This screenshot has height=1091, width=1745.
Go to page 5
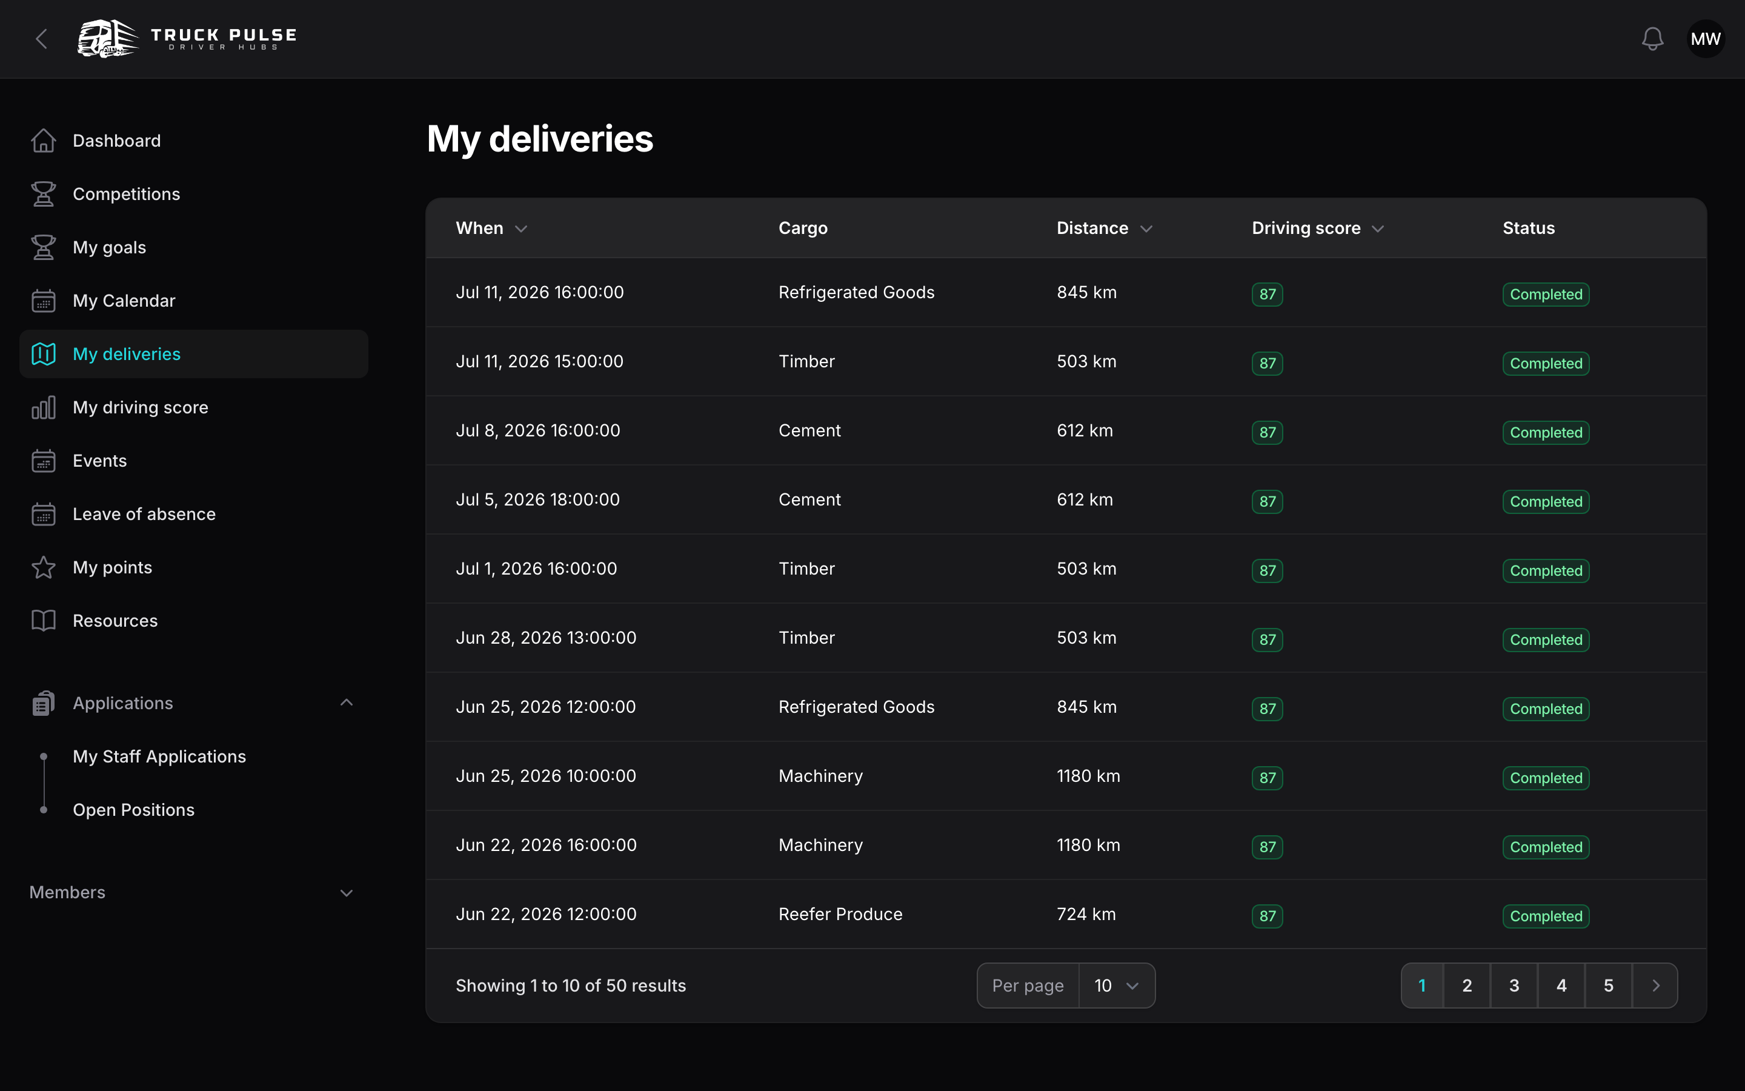(x=1608, y=986)
